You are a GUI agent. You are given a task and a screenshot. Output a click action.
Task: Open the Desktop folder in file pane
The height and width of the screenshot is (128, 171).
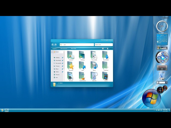(x=83, y=56)
